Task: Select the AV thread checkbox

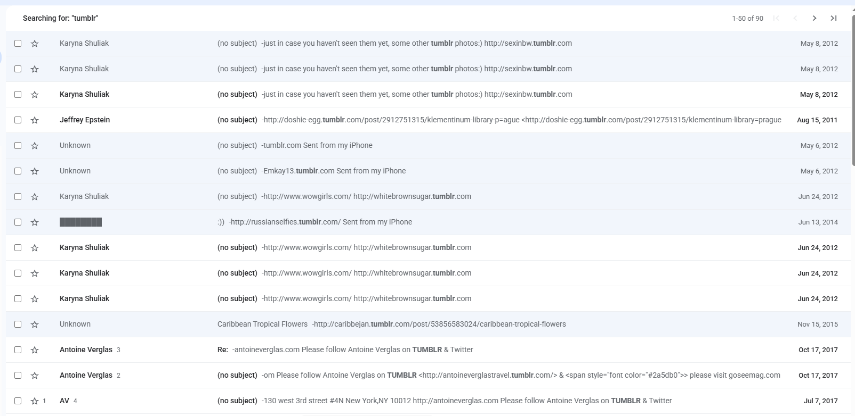Action: 18,401
